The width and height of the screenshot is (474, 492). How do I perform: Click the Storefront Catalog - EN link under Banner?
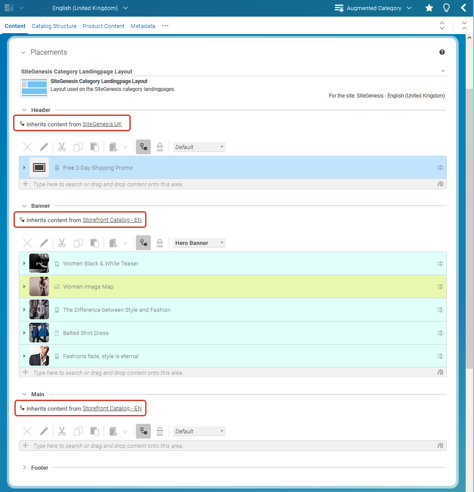point(112,220)
